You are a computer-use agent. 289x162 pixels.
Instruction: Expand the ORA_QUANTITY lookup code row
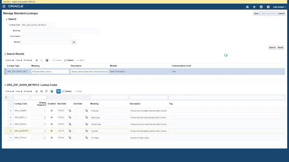11,131
